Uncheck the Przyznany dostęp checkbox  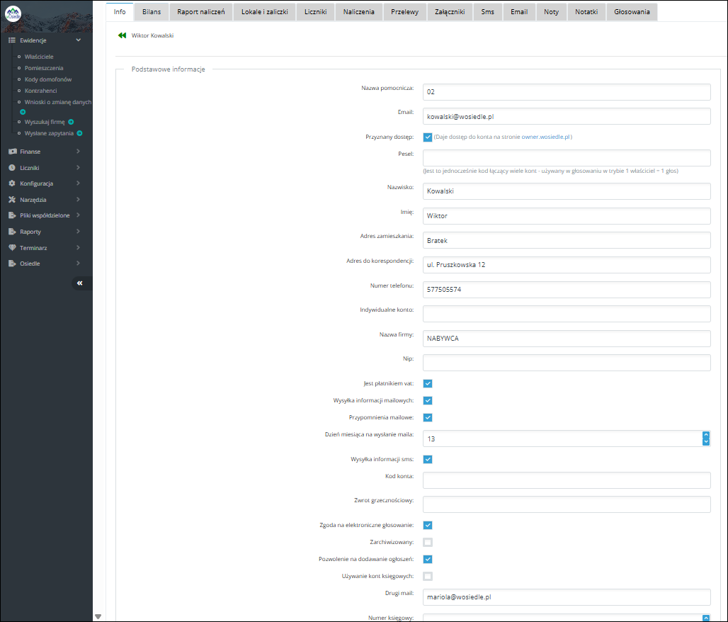tap(428, 137)
